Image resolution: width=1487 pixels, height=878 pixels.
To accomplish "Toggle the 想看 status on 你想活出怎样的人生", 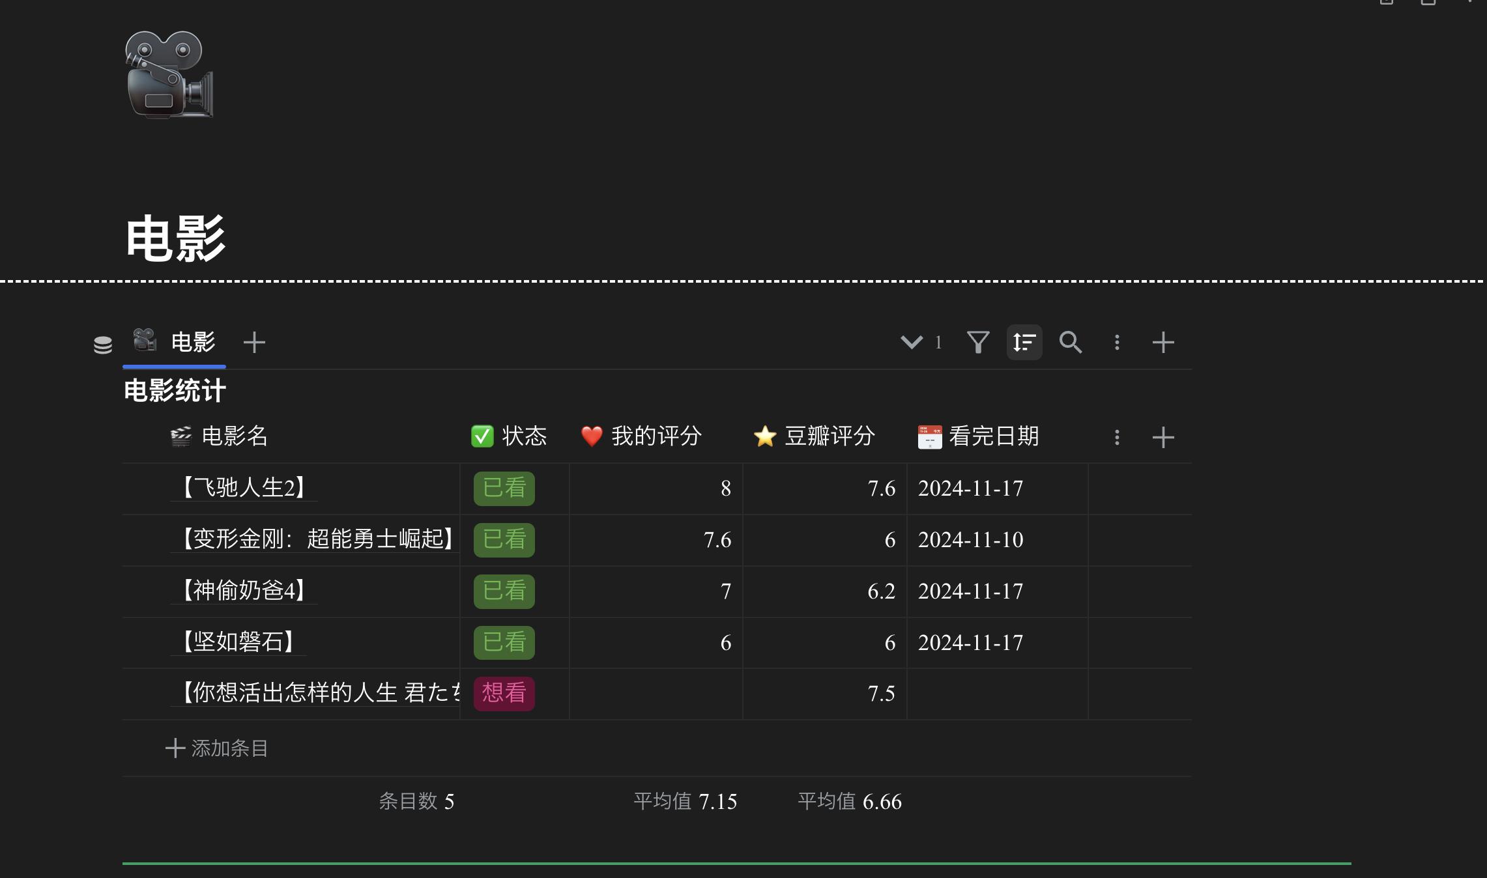I will pos(504,694).
